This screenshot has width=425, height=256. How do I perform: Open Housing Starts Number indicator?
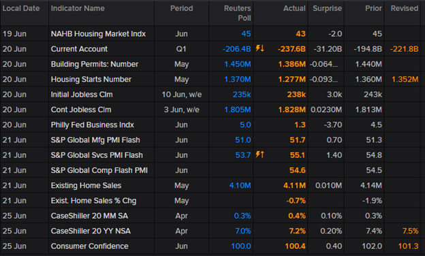pos(91,80)
